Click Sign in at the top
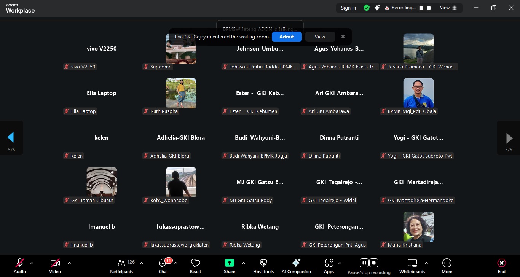 point(348,8)
